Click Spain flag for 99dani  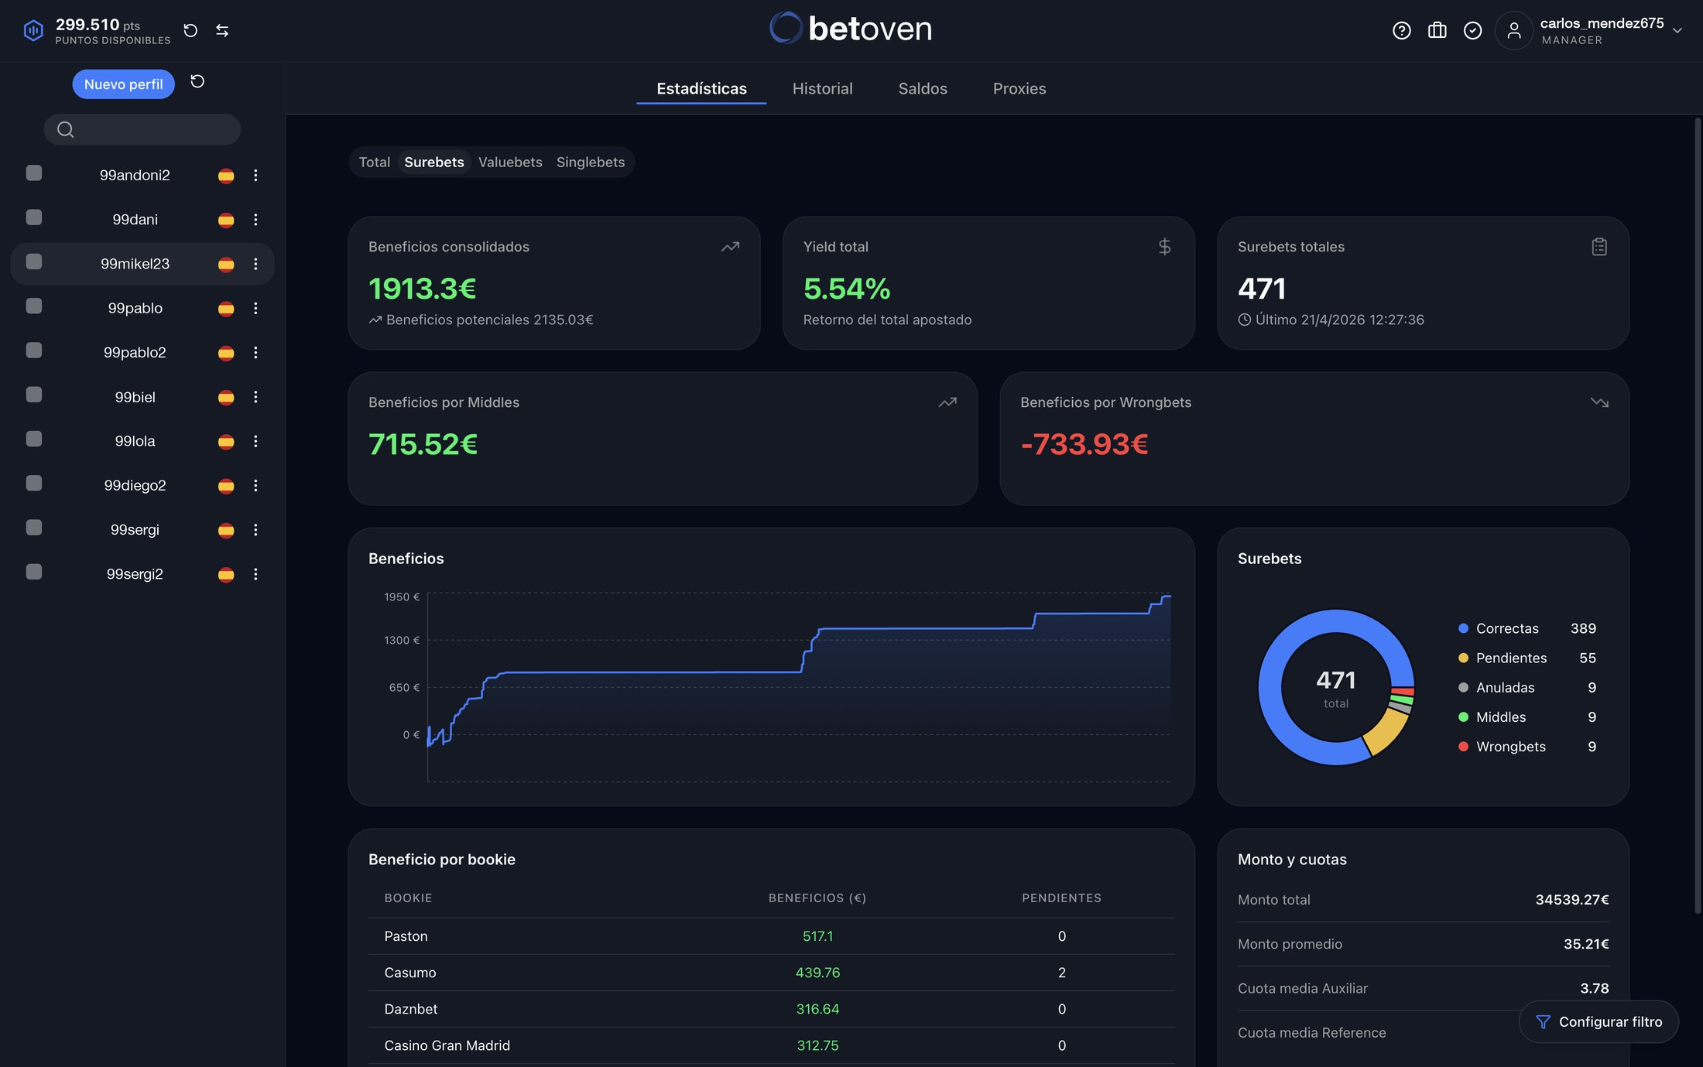tap(226, 220)
